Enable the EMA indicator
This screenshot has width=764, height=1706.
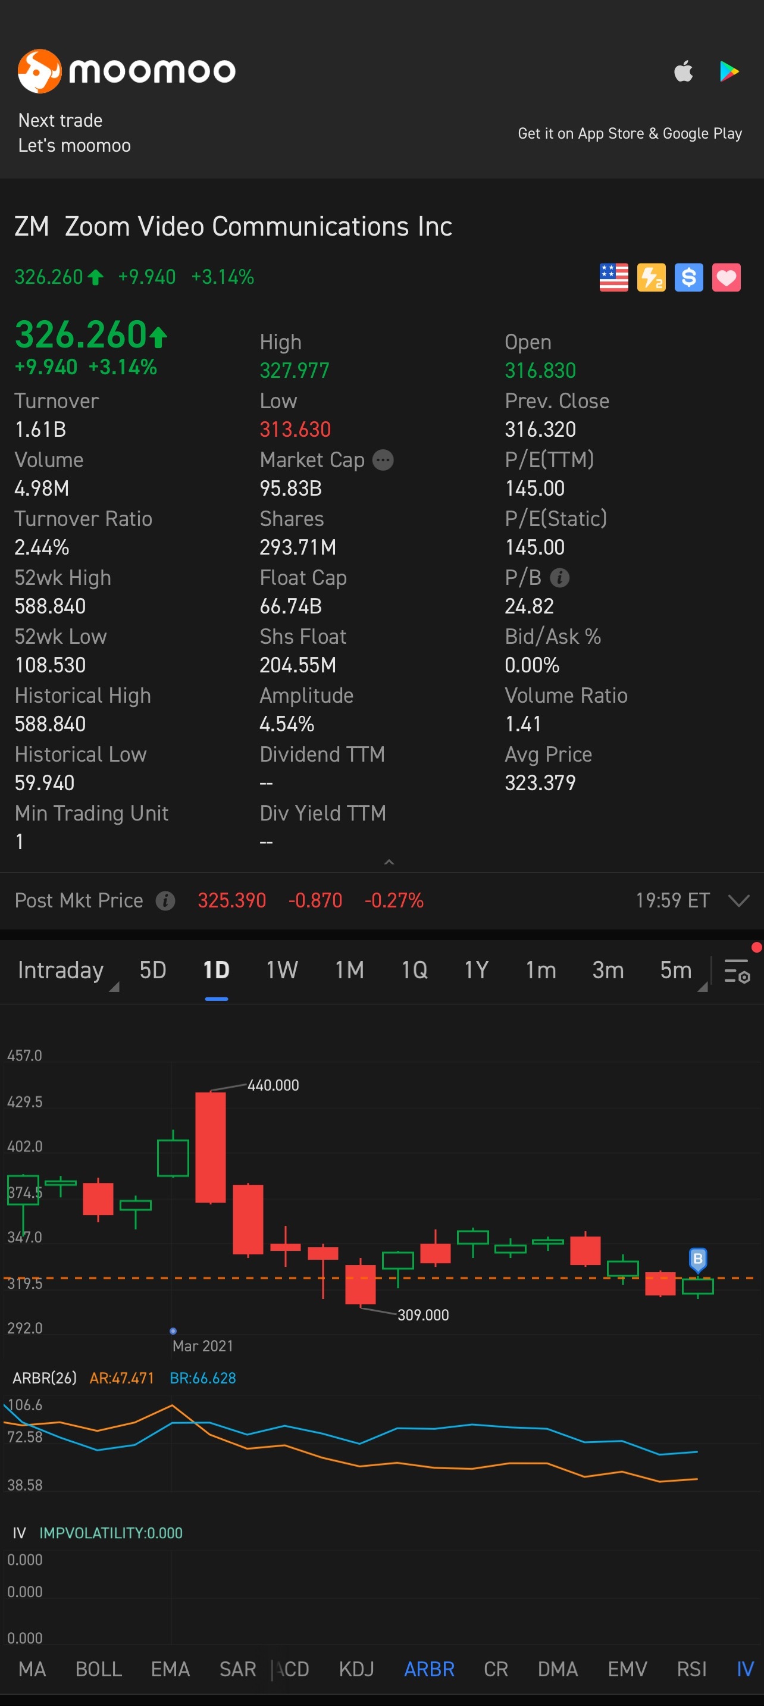[170, 1669]
